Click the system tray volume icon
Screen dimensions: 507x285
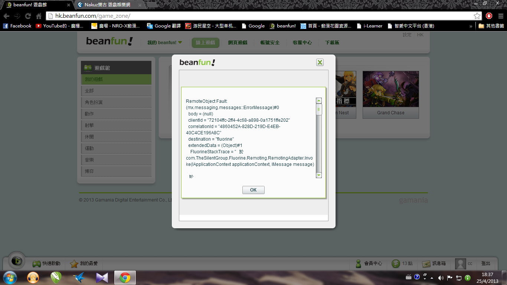[x=441, y=278]
